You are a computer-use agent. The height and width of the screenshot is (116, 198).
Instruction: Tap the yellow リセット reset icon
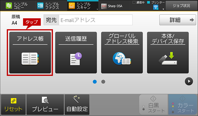click(x=13, y=101)
